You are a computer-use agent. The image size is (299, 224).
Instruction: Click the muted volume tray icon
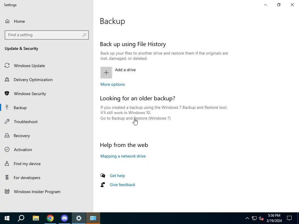pos(261,218)
